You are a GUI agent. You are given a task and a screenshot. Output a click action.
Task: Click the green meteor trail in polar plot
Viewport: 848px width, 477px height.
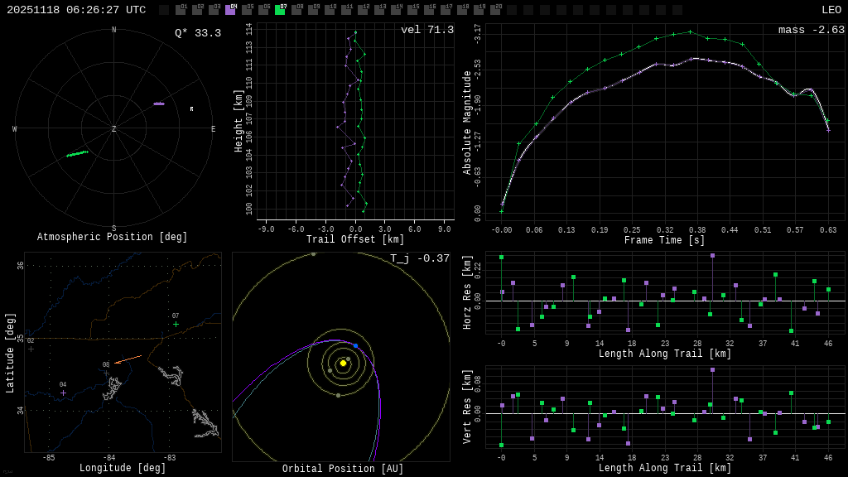click(x=77, y=153)
